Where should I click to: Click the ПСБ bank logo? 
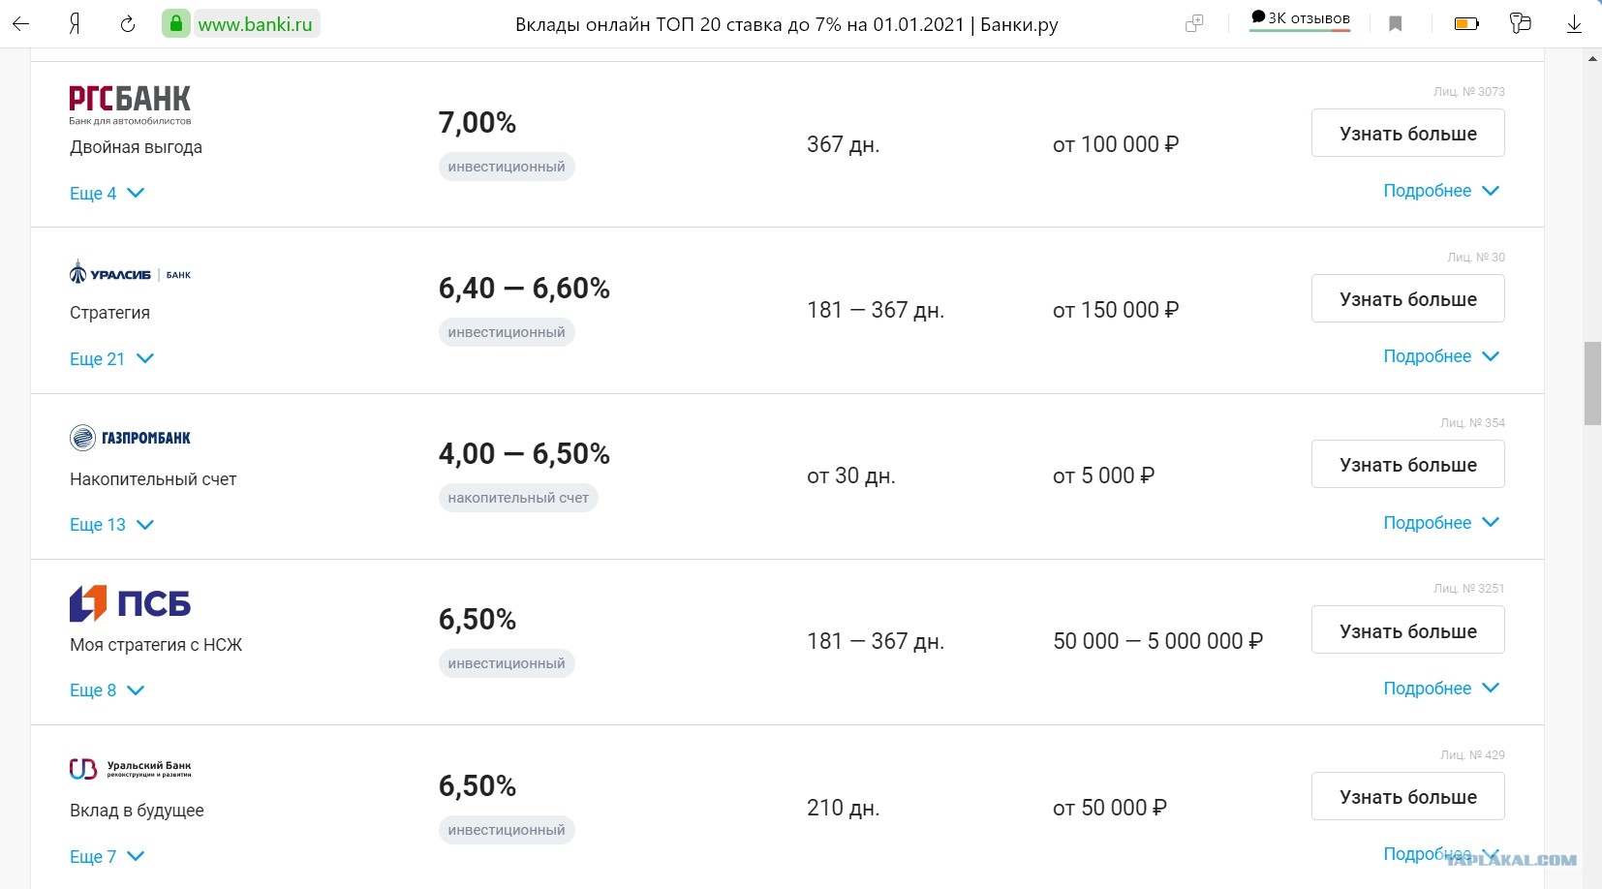pyautogui.click(x=130, y=602)
